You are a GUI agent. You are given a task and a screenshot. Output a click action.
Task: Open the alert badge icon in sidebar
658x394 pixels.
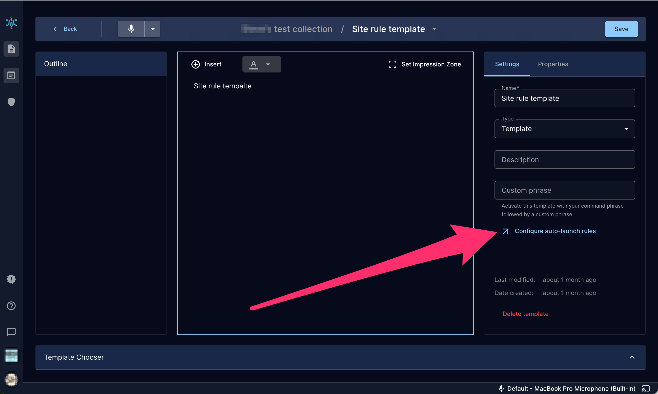pos(11,279)
